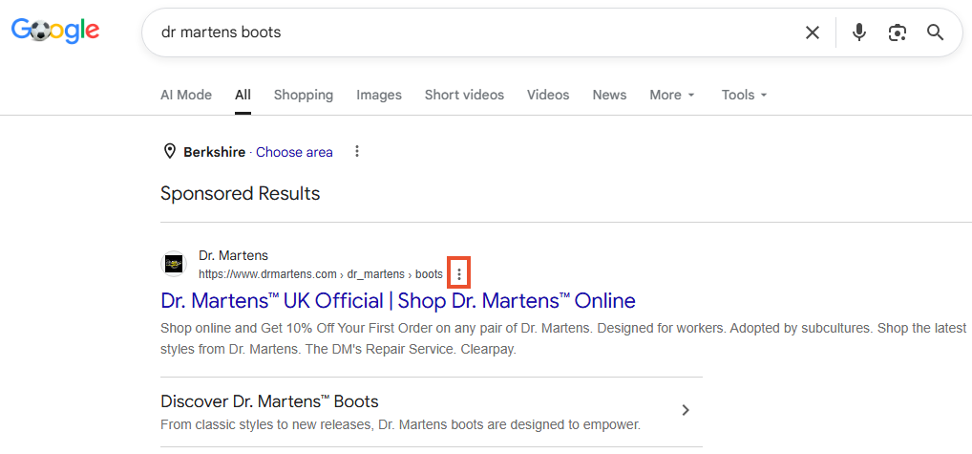The height and width of the screenshot is (454, 972).
Task: Switch to AI Mode tab
Action: tap(186, 95)
